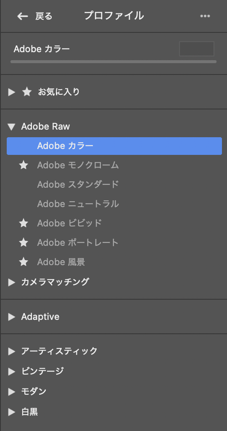Click the プロファイル panel title

click(113, 16)
